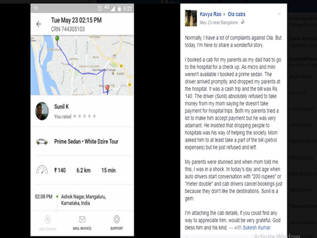
Task: Select the Use Coupon icon
Action: (48, 219)
